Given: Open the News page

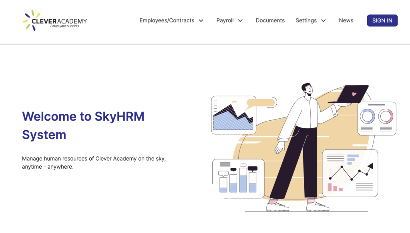Looking at the screenshot, I should (x=346, y=20).
